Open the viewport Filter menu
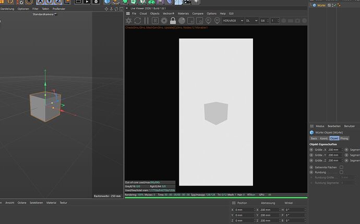This screenshot has width=360, height=224. 35,9
